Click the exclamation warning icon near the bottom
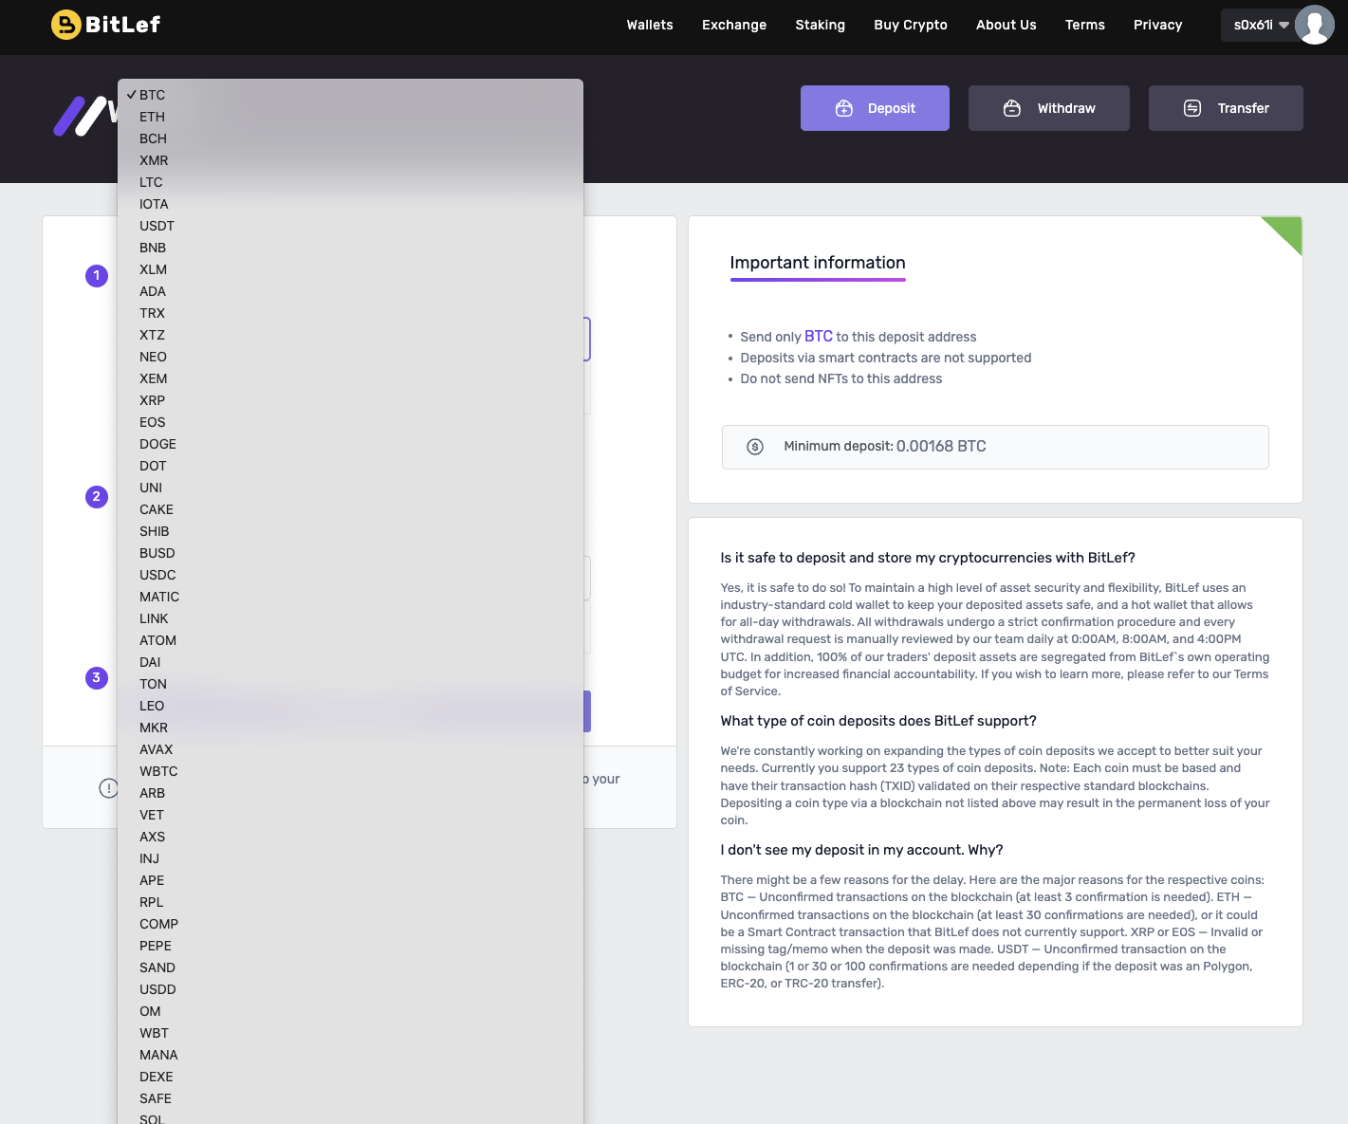The image size is (1348, 1124). [109, 787]
